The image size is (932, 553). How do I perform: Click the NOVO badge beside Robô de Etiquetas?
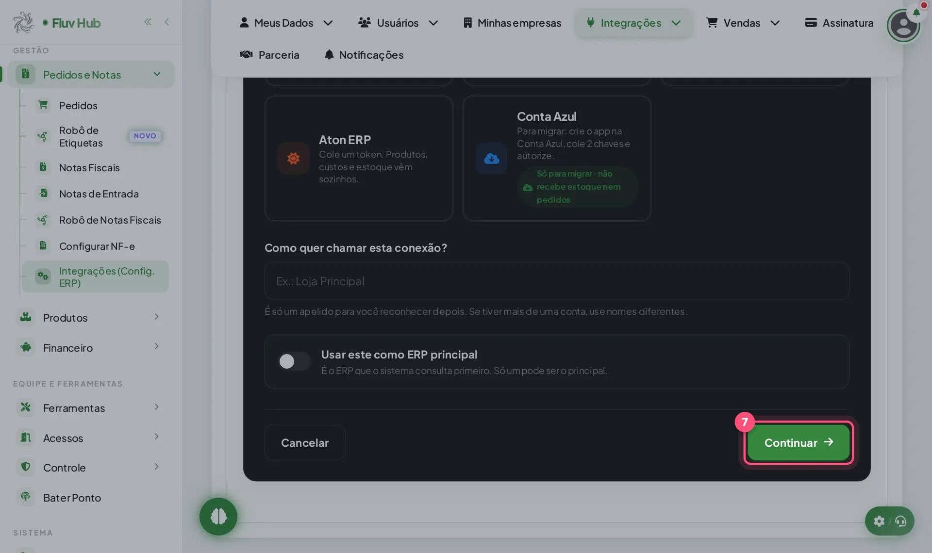coord(145,136)
